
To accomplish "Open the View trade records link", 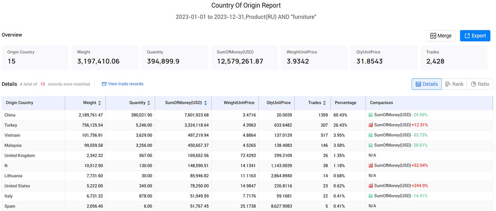I will point(126,84).
